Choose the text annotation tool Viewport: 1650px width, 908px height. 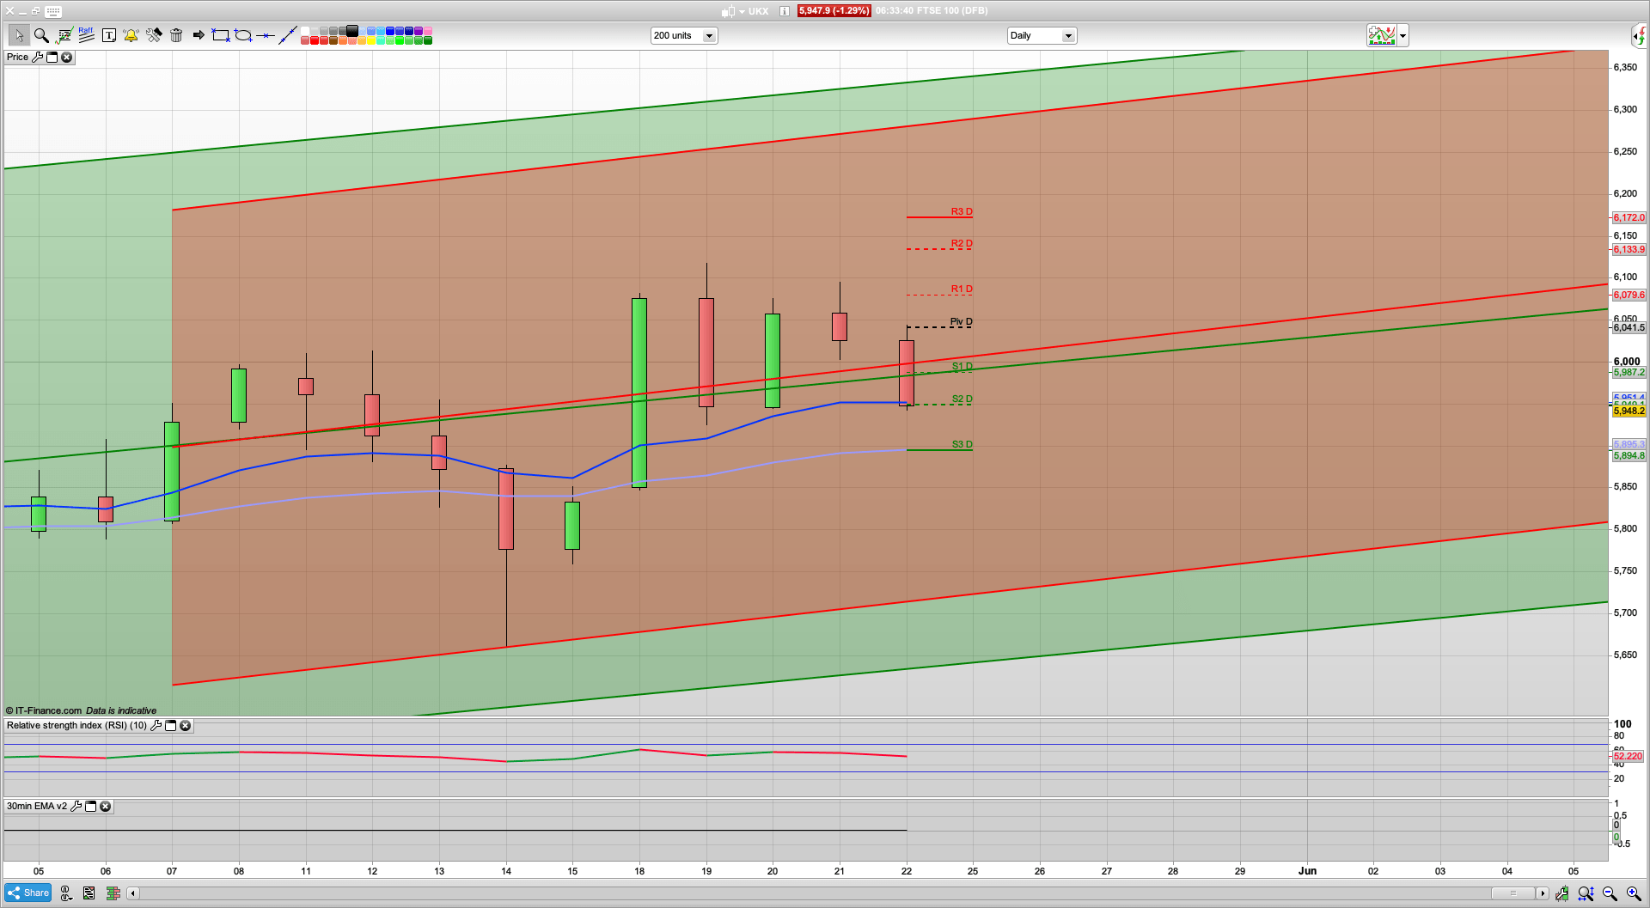(109, 35)
